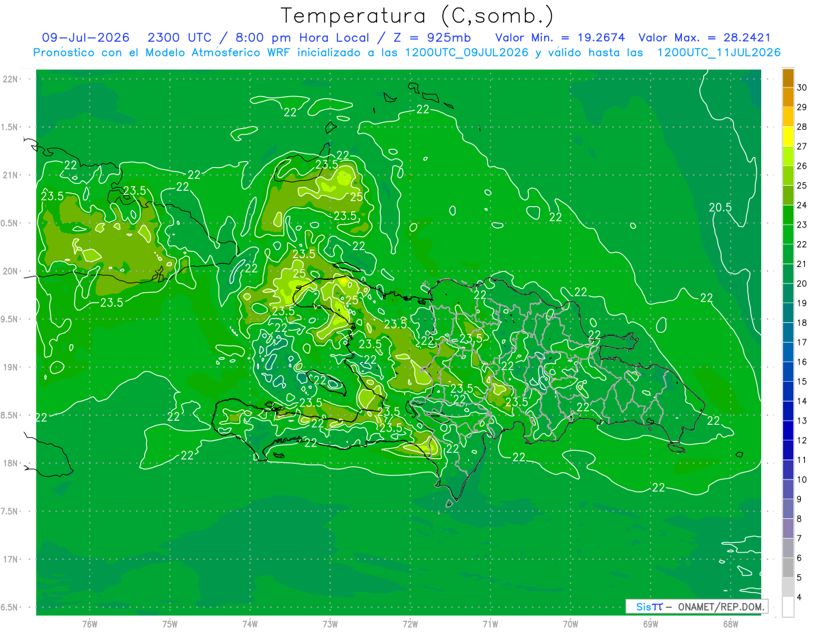Click the "73W" longitude axis label

(x=330, y=623)
